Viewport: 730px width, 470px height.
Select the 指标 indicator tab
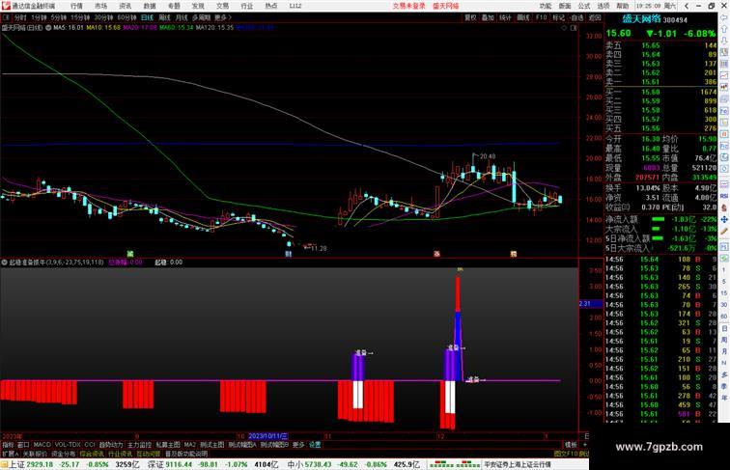tap(9, 445)
